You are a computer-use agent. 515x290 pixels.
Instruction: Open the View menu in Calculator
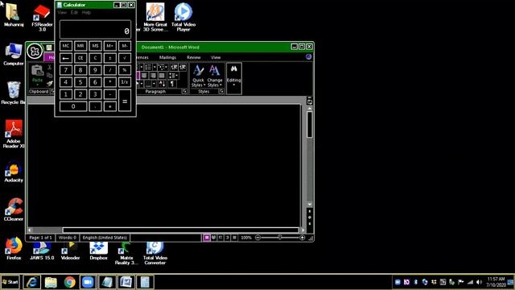point(62,13)
